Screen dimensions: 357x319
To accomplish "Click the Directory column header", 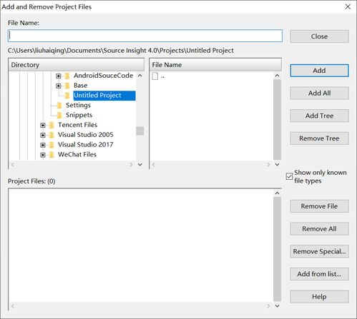I will click(76, 65).
